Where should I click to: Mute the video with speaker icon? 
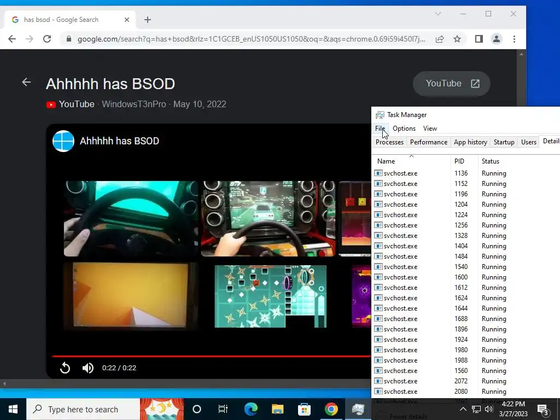[x=88, y=368]
